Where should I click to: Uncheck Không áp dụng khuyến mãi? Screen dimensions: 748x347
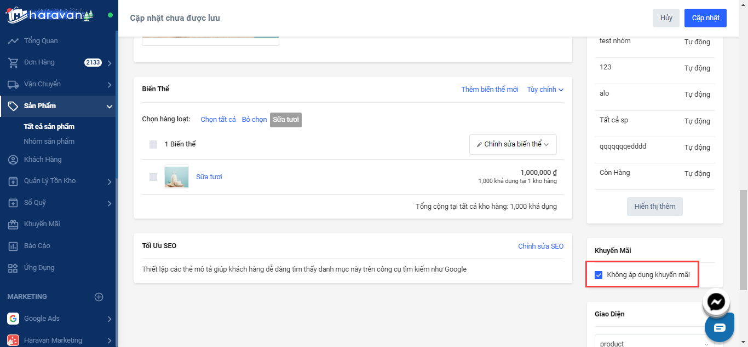click(x=599, y=275)
